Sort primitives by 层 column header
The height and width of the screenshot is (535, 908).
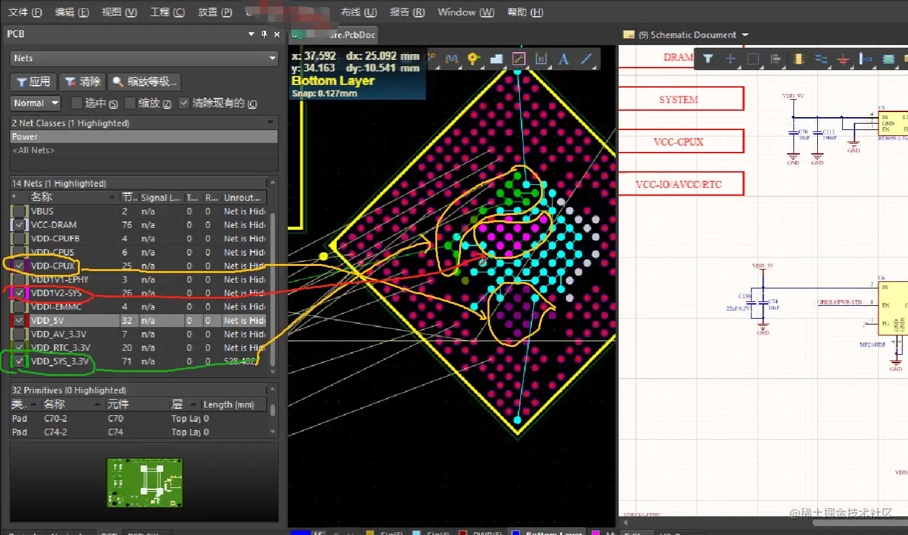(184, 404)
